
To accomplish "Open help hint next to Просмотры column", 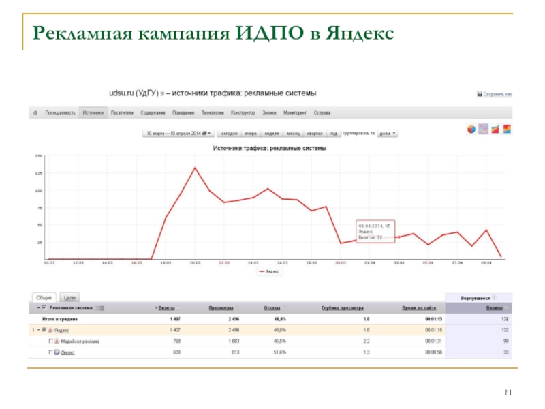I will 237,308.
